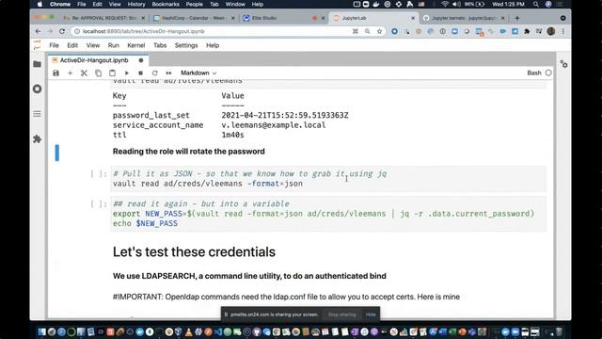Image resolution: width=602 pixels, height=339 pixels.
Task: Open Spotlight search in the menu bar
Action: coord(535,4)
